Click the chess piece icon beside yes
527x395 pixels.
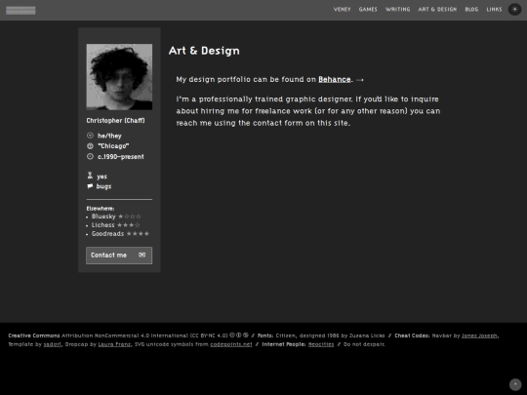click(x=90, y=176)
